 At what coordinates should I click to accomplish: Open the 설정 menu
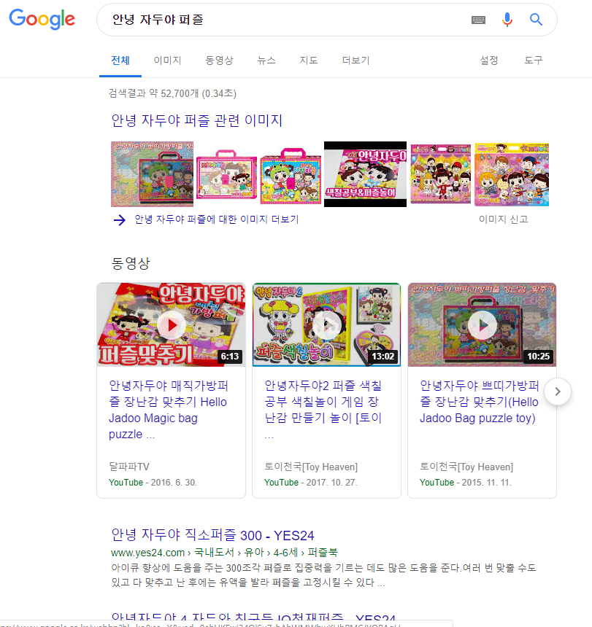[x=489, y=61]
